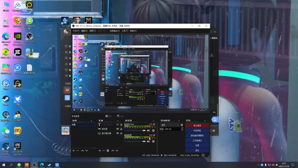Toggle visibility of the 显示器采集 source
The image size is (298, 168).
(x=118, y=133)
